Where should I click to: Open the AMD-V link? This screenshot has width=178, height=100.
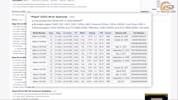coord(142,24)
